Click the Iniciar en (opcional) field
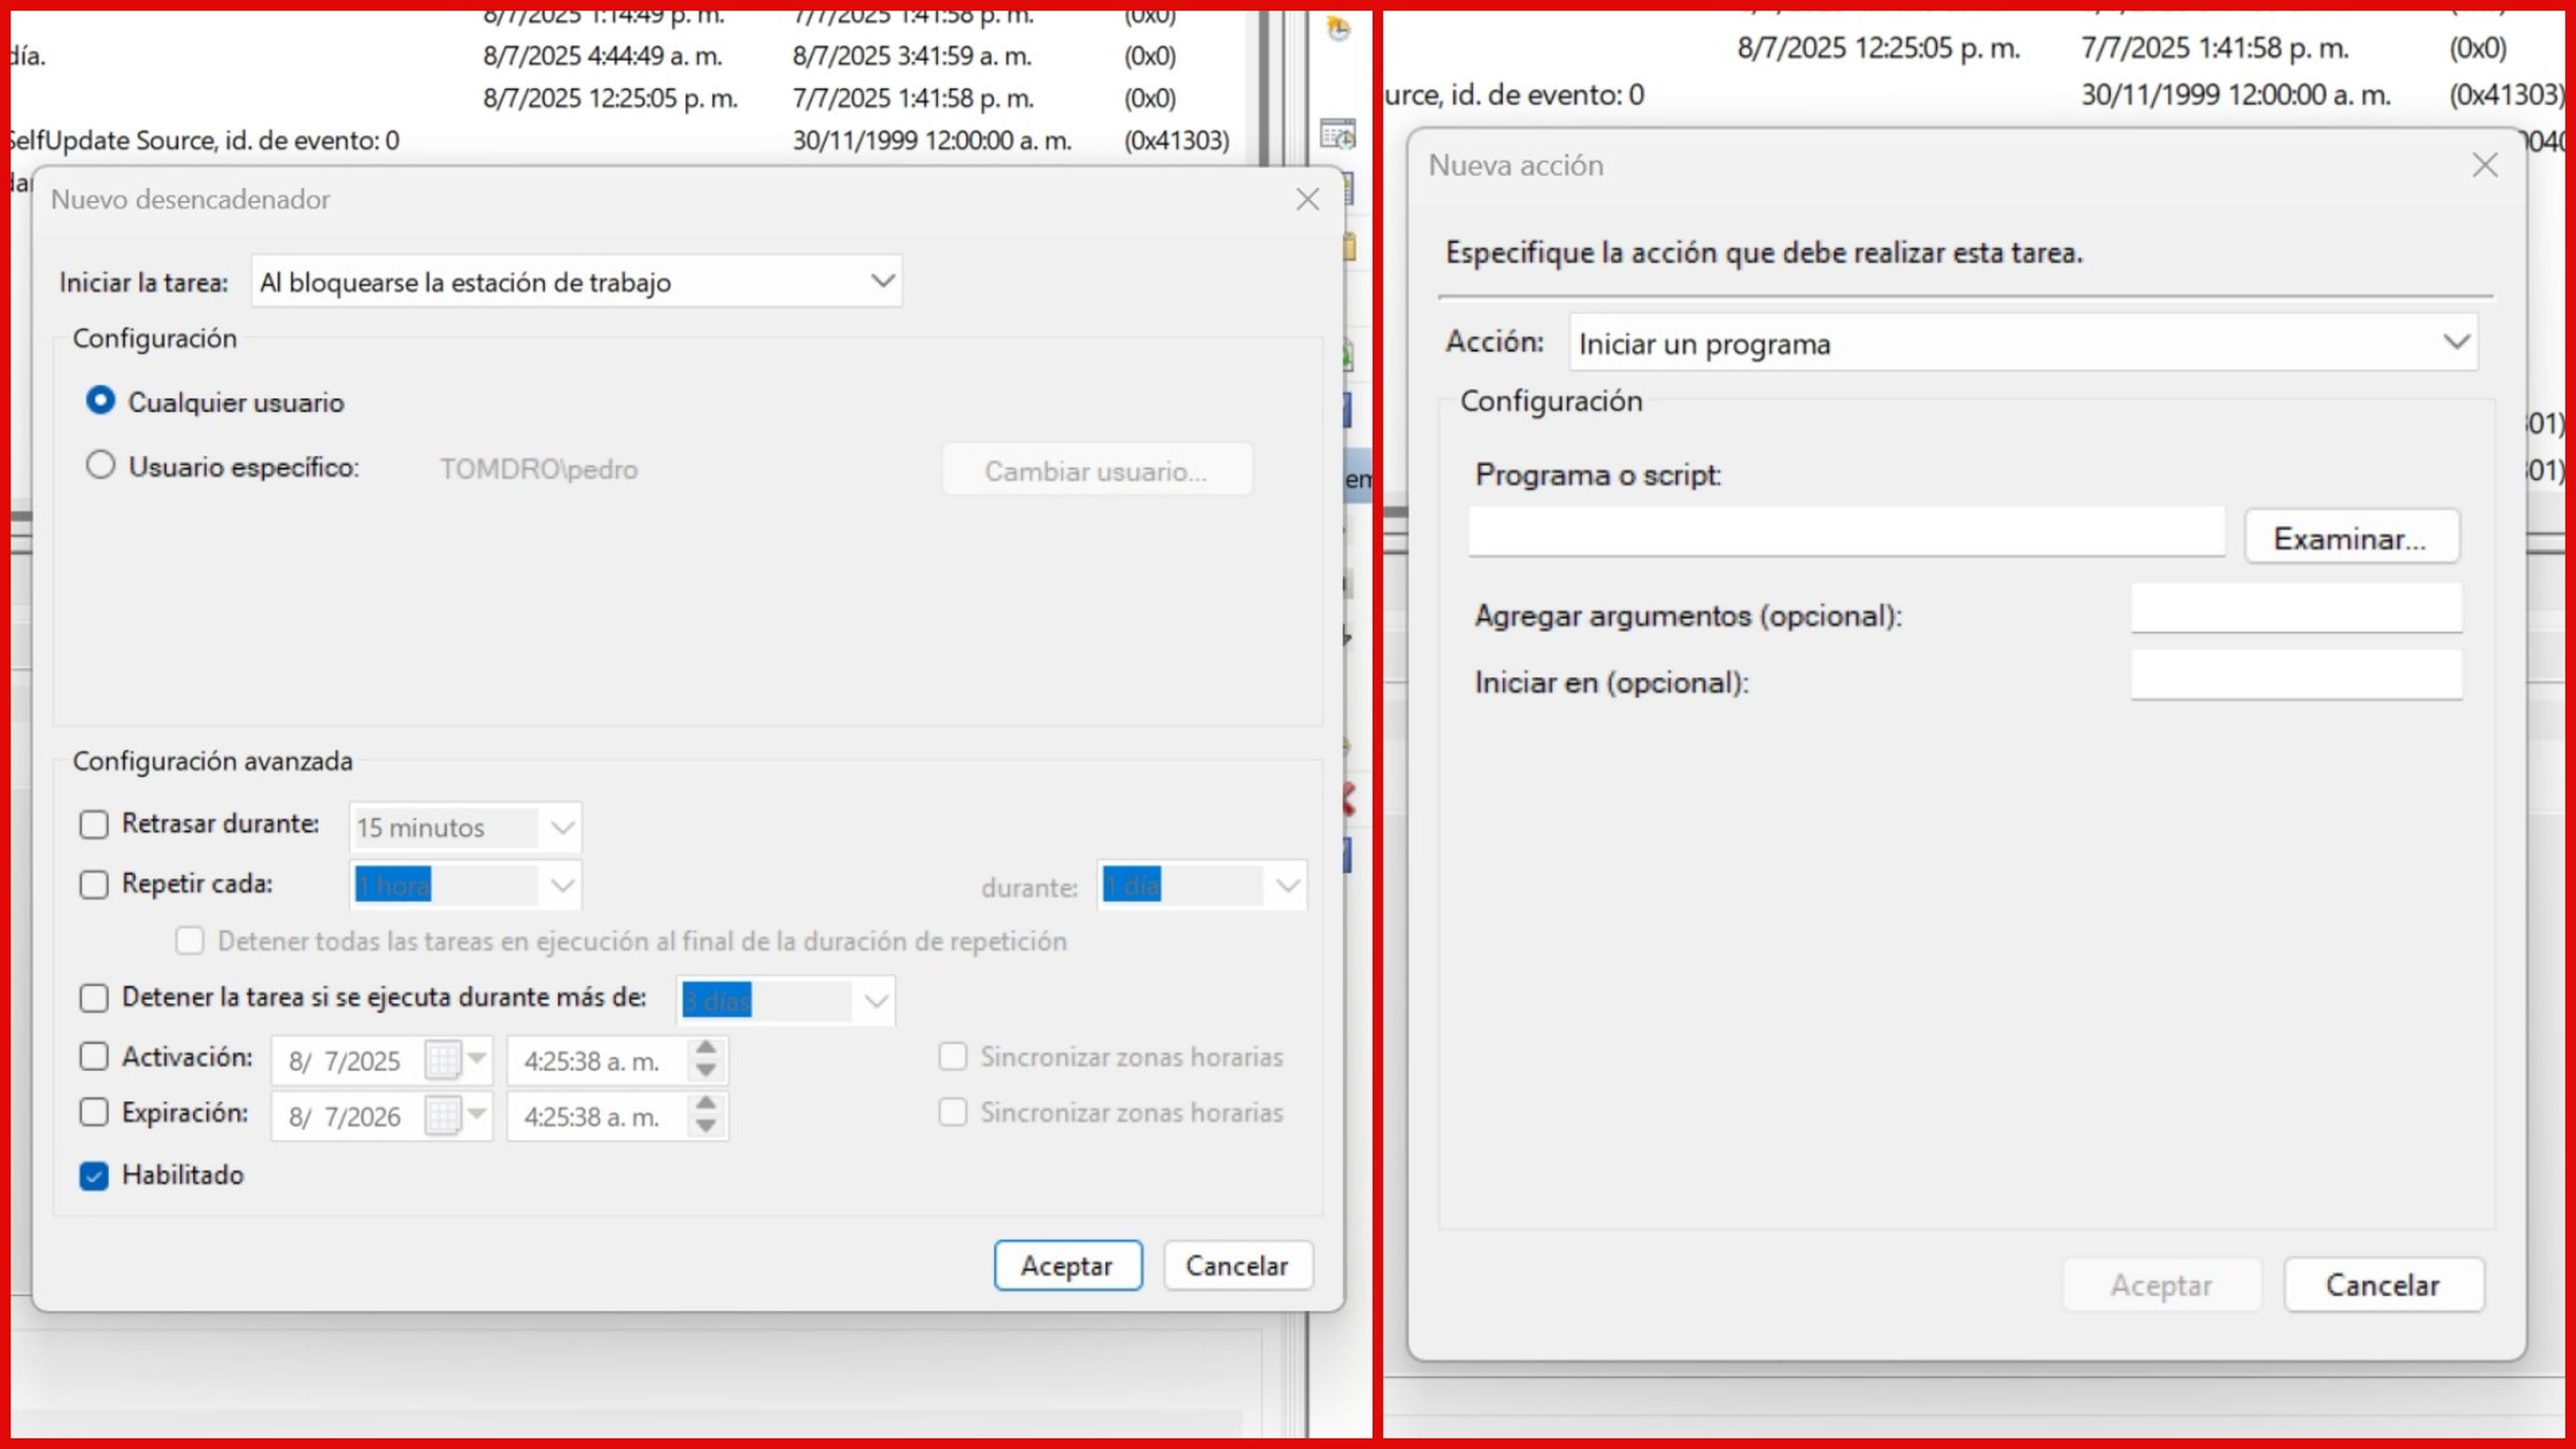The height and width of the screenshot is (1449, 2576). [x=2297, y=675]
